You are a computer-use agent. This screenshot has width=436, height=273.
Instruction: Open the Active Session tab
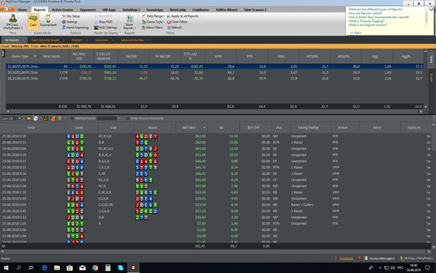pyautogui.click(x=62, y=10)
